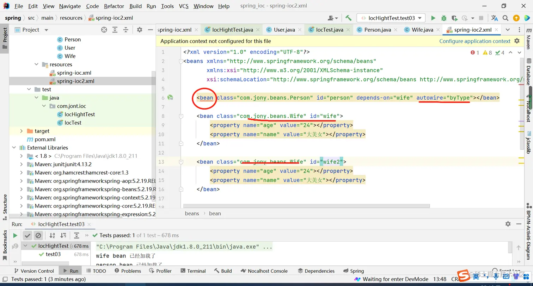The height and width of the screenshot is (286, 533).
Task: Collapse all in Project panel
Action: click(x=125, y=30)
